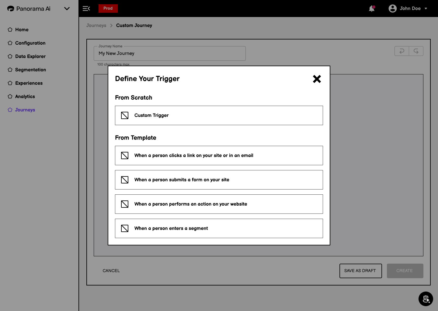Image resolution: width=438 pixels, height=311 pixels.
Task: Choose the performs an action on website template
Action: (219, 204)
